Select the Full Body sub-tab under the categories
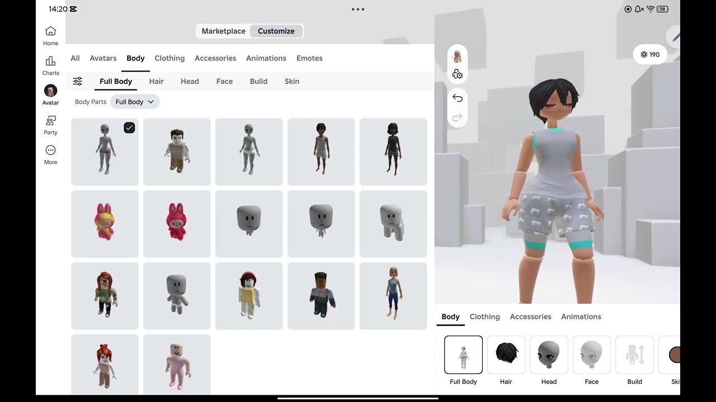The image size is (716, 402). pos(116,82)
